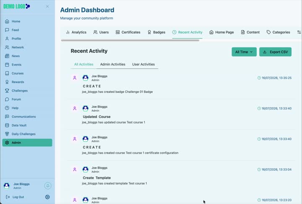Click the horizontal tab scrollbar
The height and width of the screenshot is (204, 302).
130,40
